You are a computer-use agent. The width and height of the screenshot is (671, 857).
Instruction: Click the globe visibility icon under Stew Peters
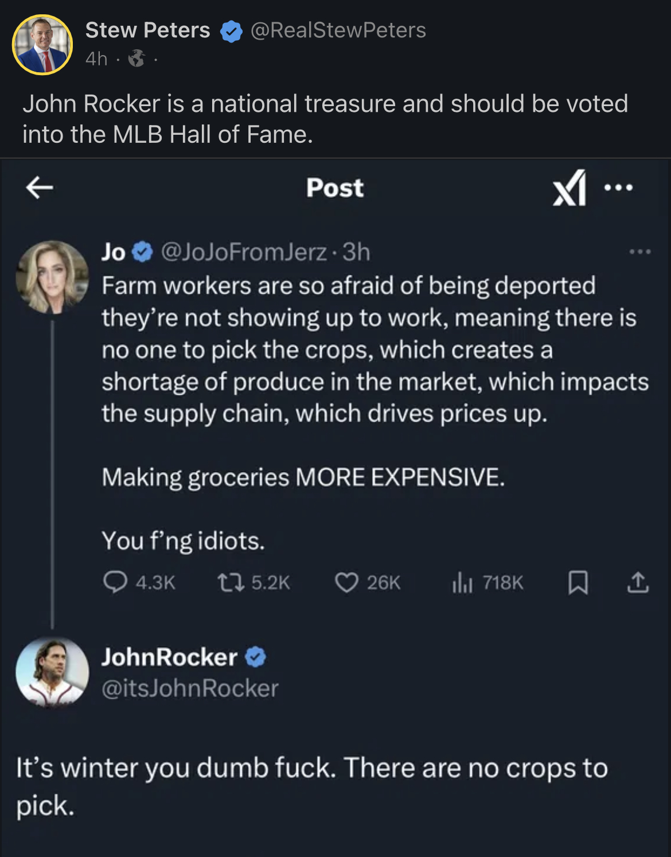pos(136,59)
